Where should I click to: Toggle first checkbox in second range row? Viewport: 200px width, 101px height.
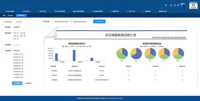[x=18, y=36]
